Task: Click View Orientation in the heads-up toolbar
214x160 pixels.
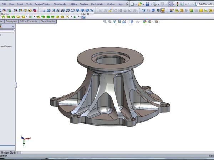Action: click(124, 22)
